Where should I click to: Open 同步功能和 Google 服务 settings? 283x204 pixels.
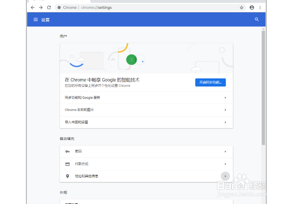point(146,98)
